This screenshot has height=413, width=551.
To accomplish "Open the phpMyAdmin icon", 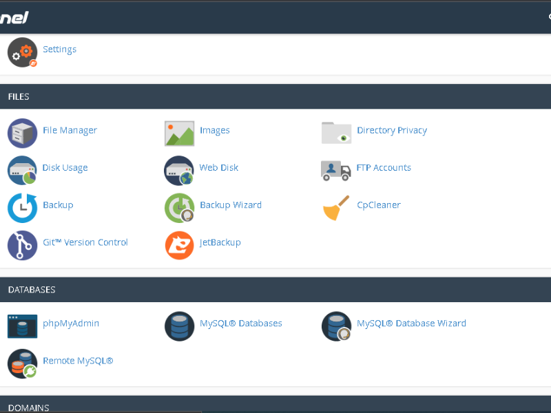I will (22, 326).
